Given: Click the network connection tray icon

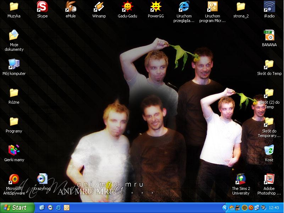Looking at the screenshot, I should pyautogui.click(x=257, y=208).
